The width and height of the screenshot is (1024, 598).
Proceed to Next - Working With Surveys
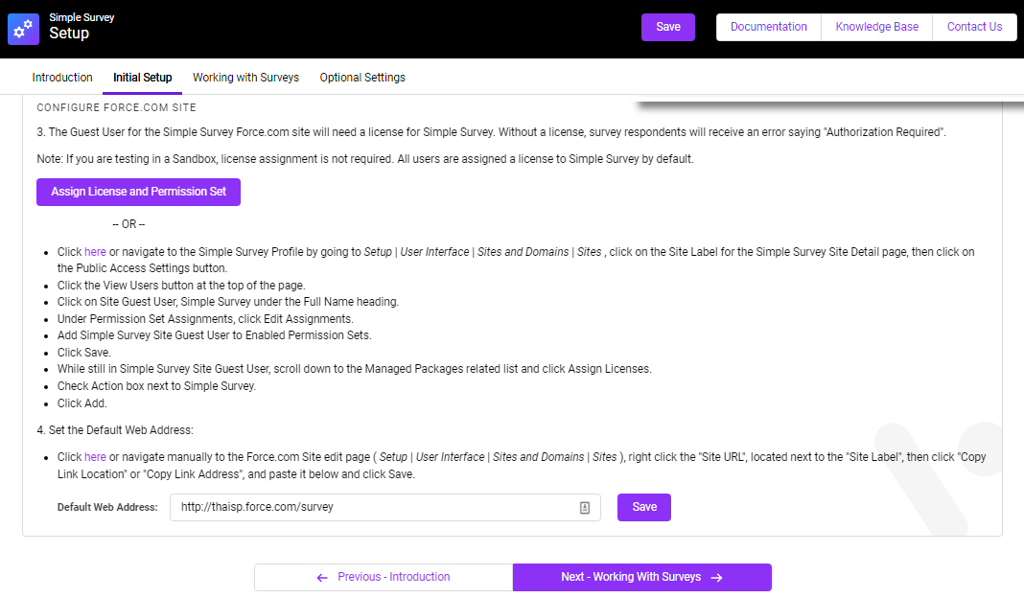(x=642, y=577)
